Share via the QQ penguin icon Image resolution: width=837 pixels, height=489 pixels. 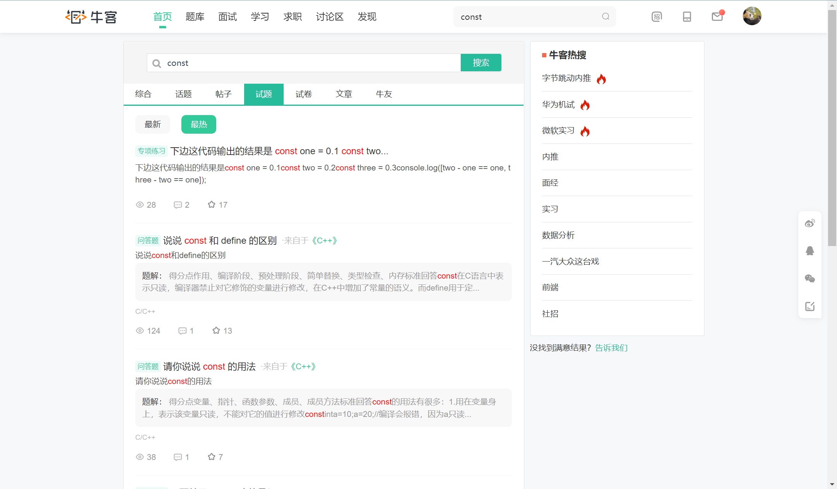coord(810,251)
